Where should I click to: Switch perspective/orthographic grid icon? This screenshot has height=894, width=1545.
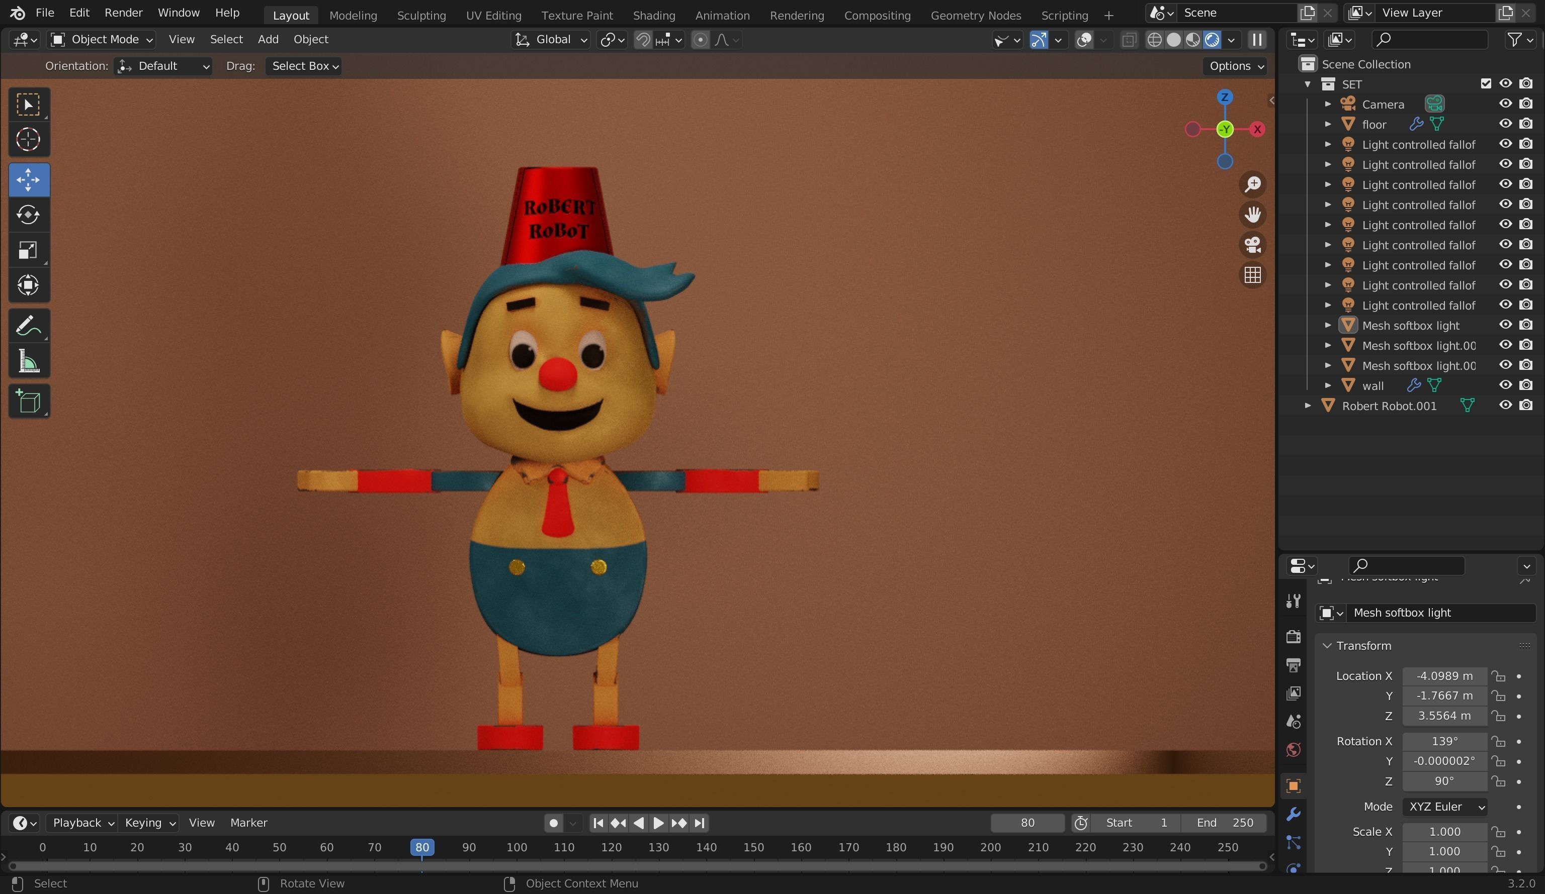[x=1253, y=274]
